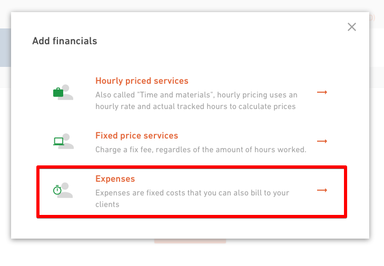Click the arrow next to Expenses
384x266 pixels.
322,190
